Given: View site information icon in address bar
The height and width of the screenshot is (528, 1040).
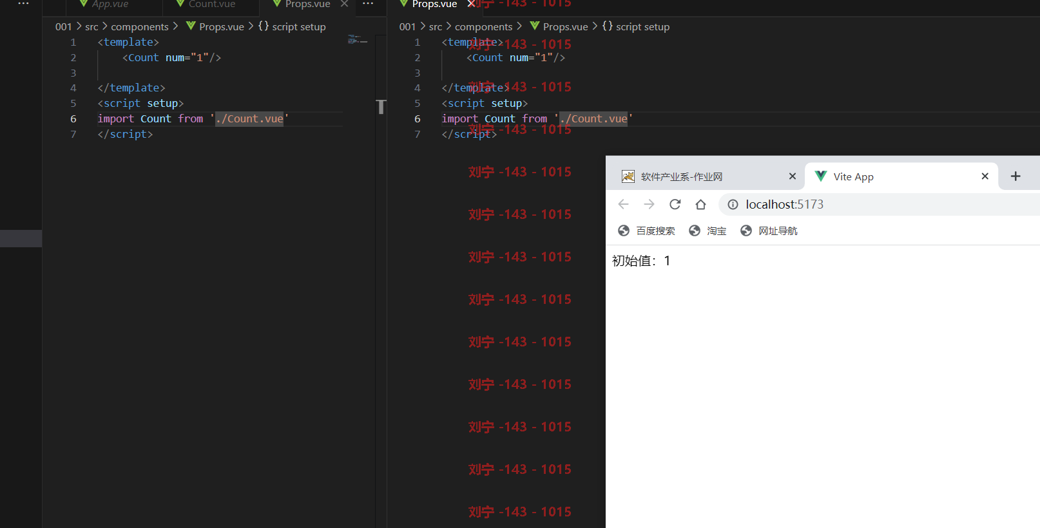Looking at the screenshot, I should click(x=733, y=205).
